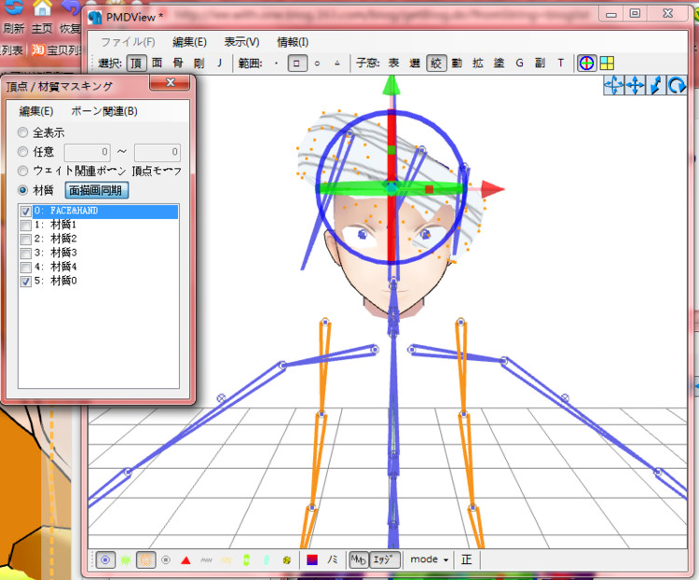The image size is (699, 580).
Task: Click the 正 front view button
Action: 466,559
